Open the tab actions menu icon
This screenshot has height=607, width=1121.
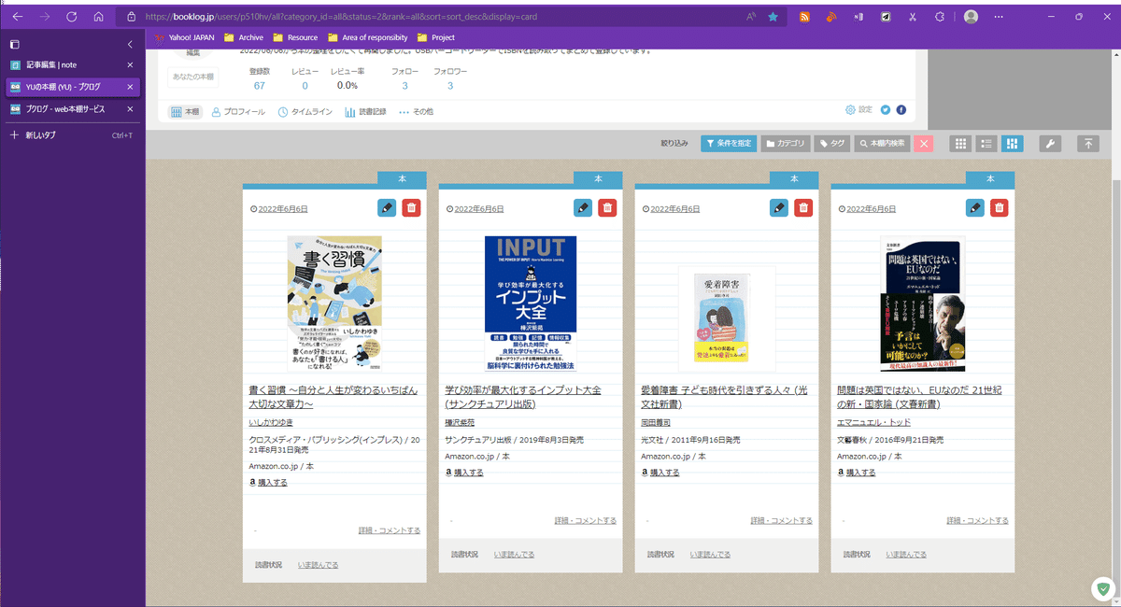pos(15,44)
